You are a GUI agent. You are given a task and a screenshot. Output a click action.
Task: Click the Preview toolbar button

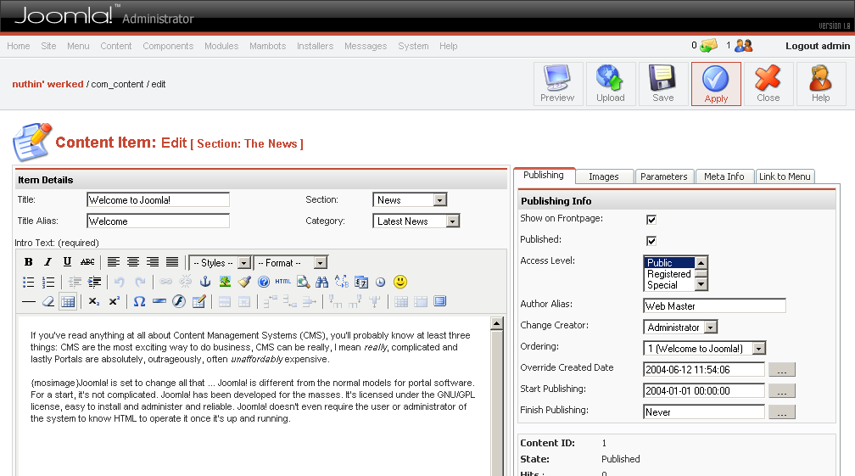[x=557, y=84]
